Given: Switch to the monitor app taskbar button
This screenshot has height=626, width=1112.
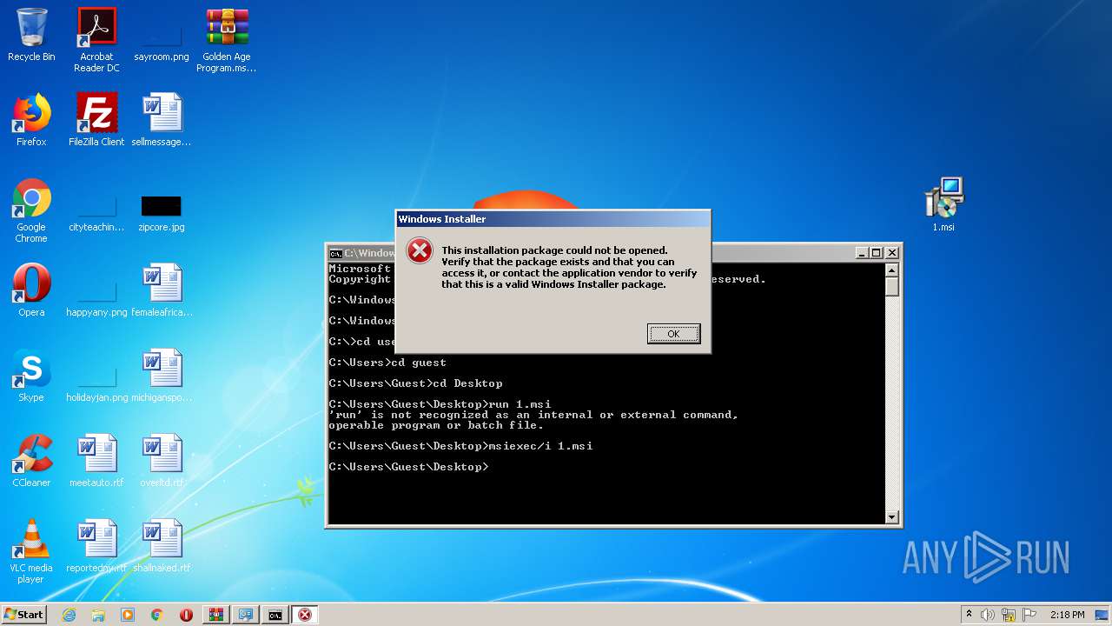Looking at the screenshot, I should click(246, 615).
